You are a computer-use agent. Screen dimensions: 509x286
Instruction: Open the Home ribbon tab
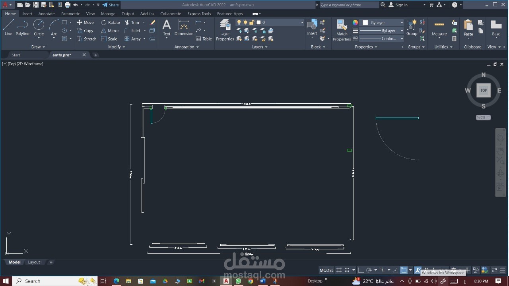[11, 14]
